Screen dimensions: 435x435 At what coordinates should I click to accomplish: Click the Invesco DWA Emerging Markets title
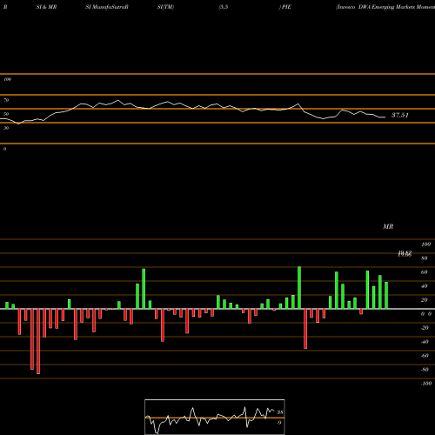pos(385,7)
